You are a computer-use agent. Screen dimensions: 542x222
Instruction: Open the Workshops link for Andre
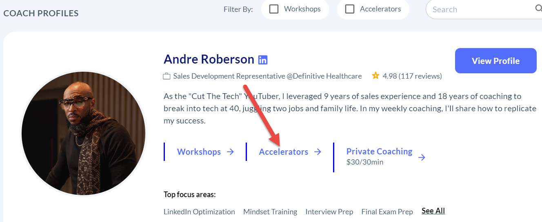coord(199,152)
